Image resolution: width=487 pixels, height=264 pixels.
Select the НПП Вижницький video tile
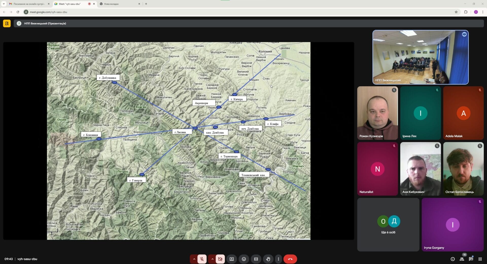click(x=420, y=57)
